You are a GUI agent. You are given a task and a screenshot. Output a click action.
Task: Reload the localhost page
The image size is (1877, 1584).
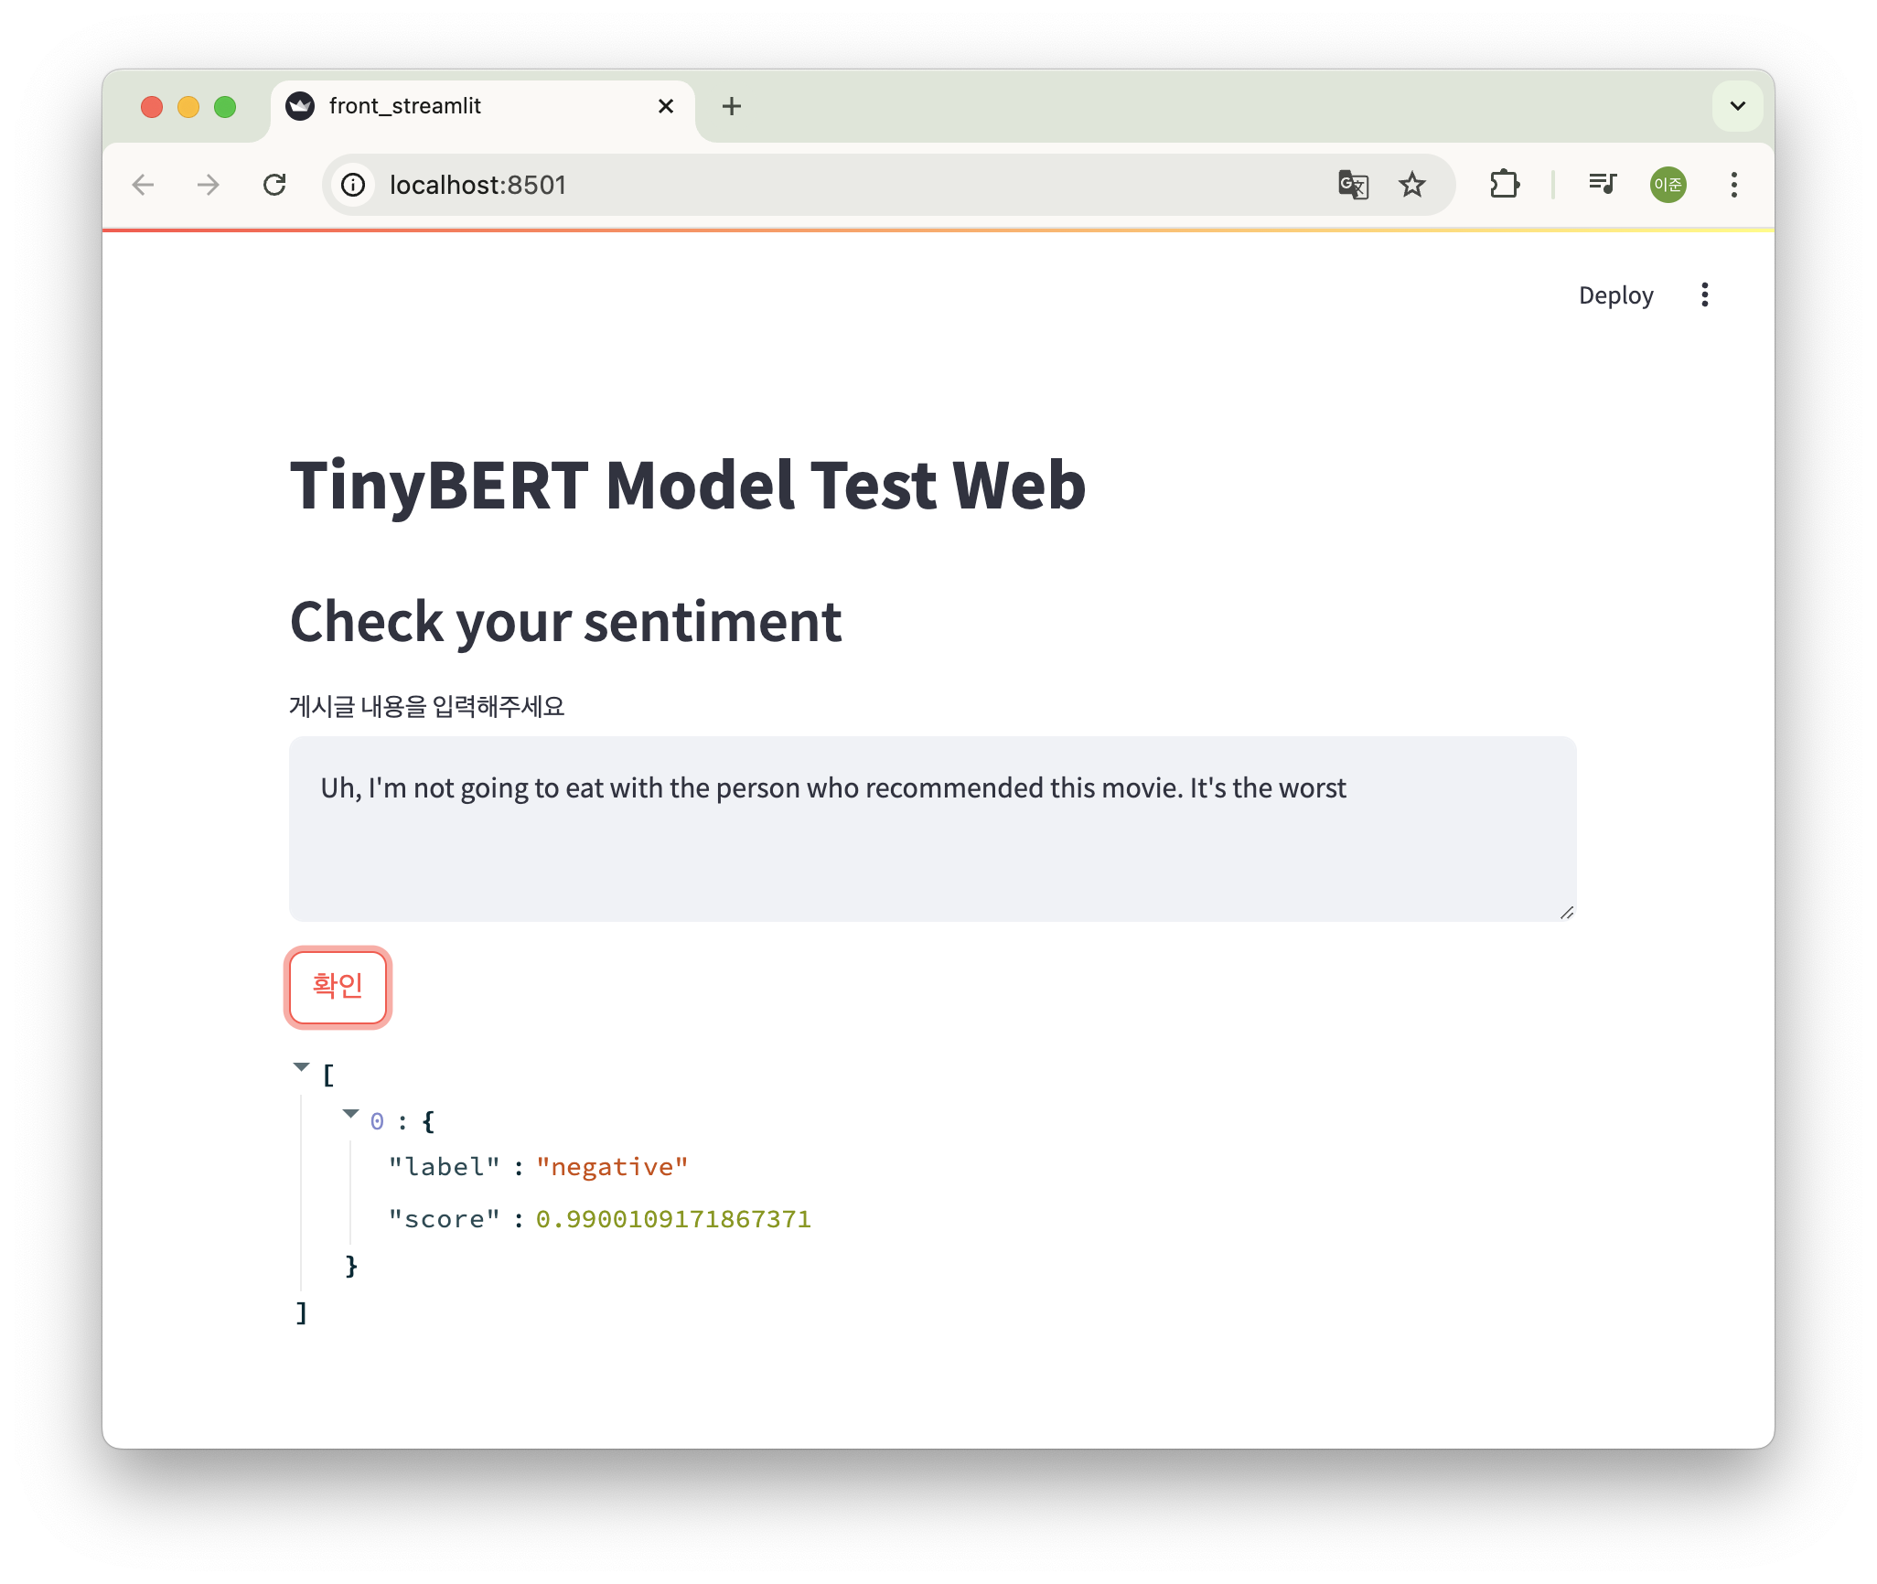(274, 185)
